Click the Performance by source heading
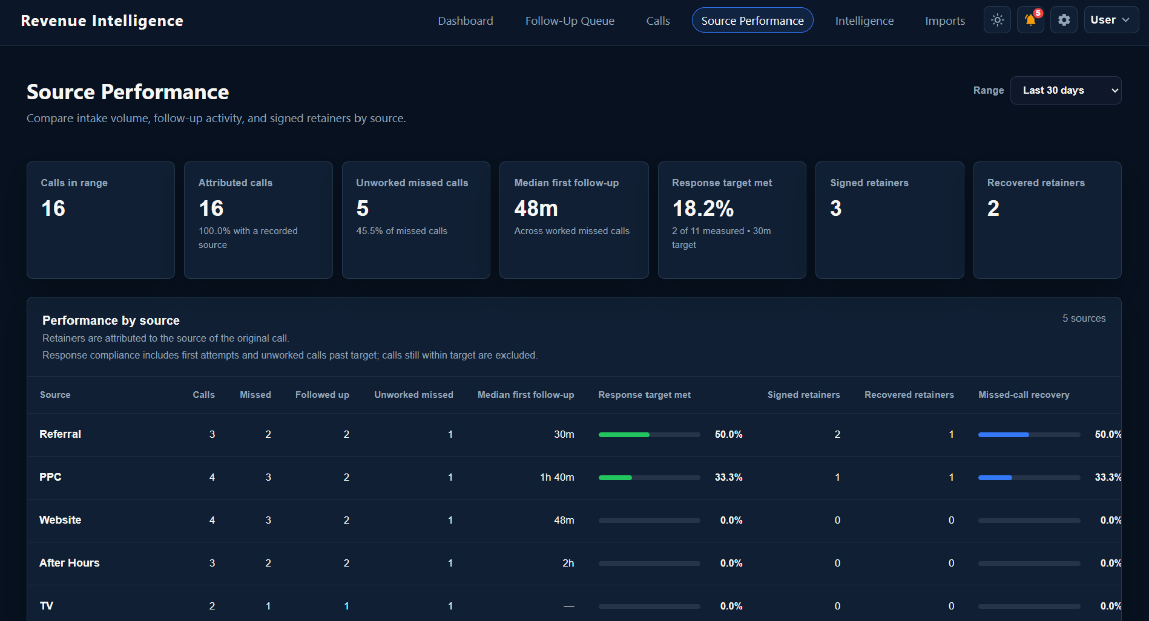 (111, 320)
